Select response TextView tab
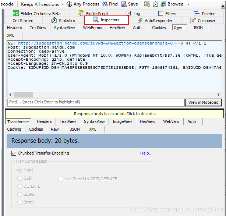This screenshot has width=226, height=216. pyautogui.click(x=68, y=122)
